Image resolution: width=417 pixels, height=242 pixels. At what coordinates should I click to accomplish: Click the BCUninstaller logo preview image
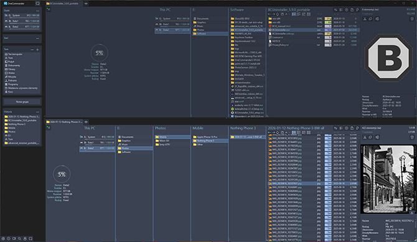388,57
